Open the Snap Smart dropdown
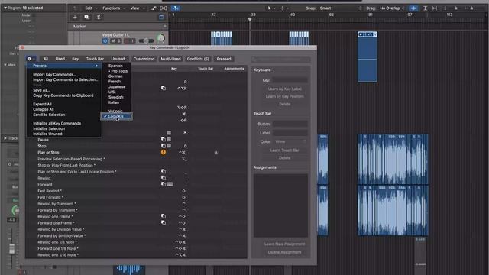489x275 pixels. [342, 8]
